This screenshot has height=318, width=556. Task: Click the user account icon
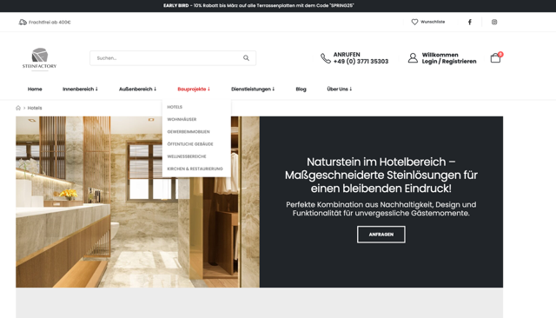coord(413,58)
